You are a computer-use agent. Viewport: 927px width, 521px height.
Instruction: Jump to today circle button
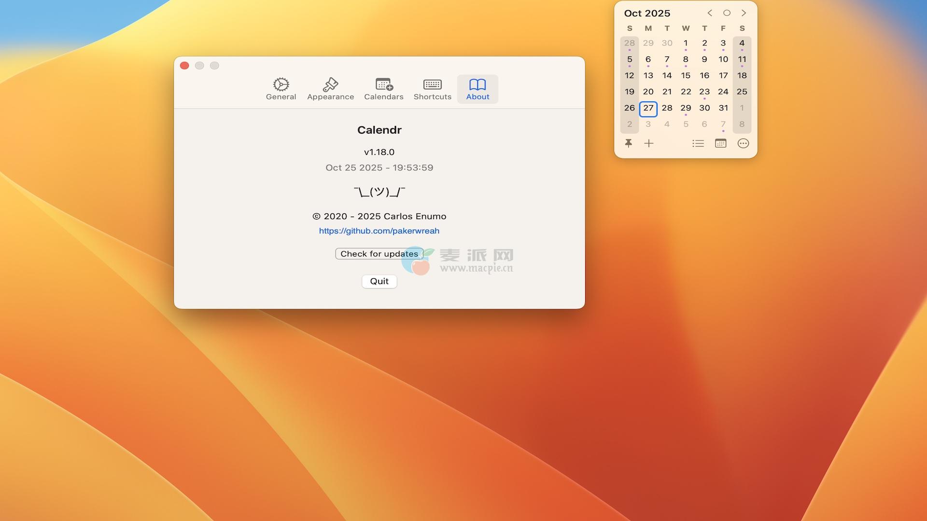coord(727,13)
